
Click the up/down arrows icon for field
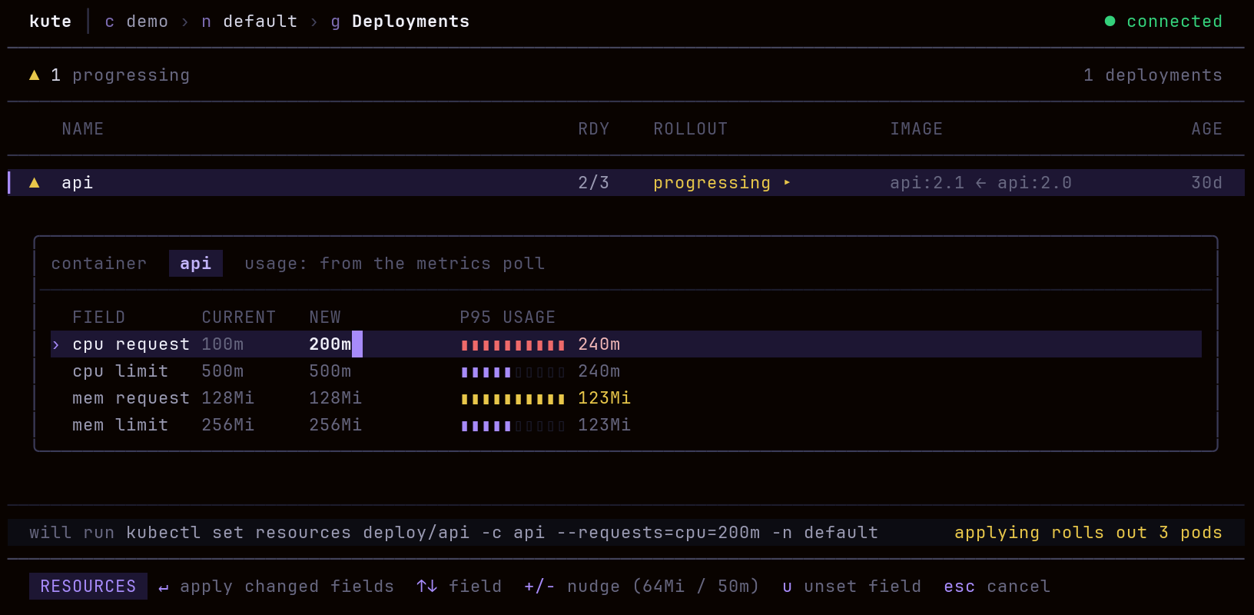tap(427, 587)
